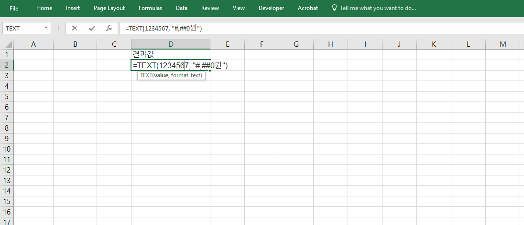This screenshot has width=524, height=225.
Task: Open the File menu tab
Action: point(14,8)
